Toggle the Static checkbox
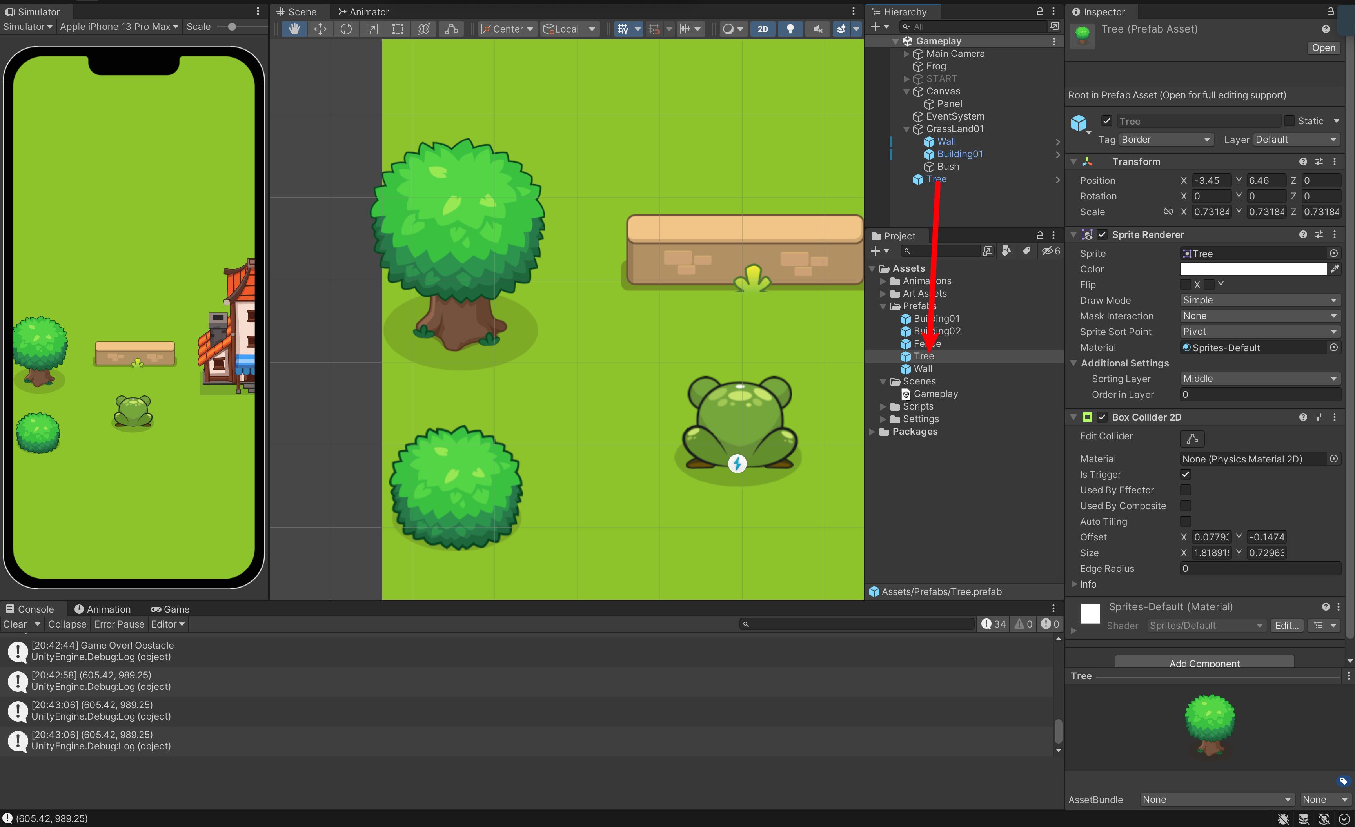Image resolution: width=1355 pixels, height=827 pixels. point(1290,121)
